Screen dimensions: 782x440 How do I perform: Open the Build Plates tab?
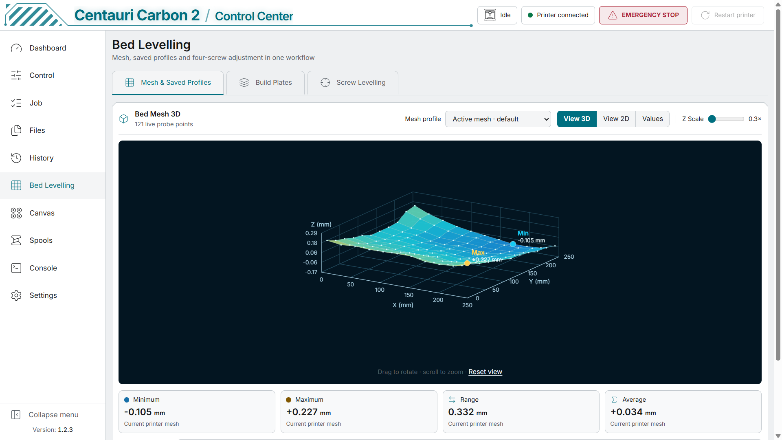[x=266, y=83]
